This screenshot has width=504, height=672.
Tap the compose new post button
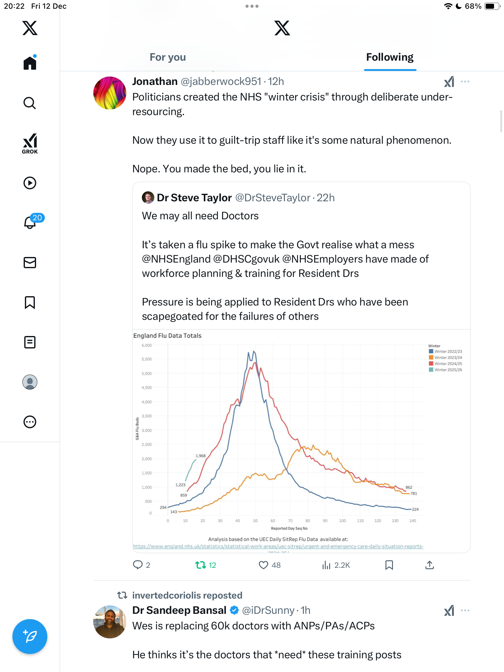coord(30,637)
